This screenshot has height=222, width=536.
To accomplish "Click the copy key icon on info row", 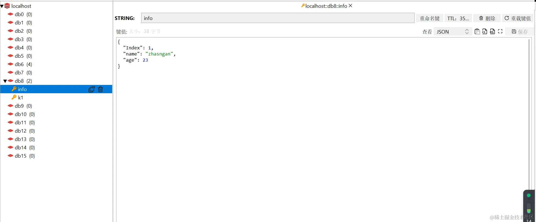I will click(92, 89).
